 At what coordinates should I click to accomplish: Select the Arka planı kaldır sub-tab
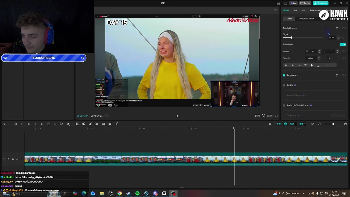[306, 19]
